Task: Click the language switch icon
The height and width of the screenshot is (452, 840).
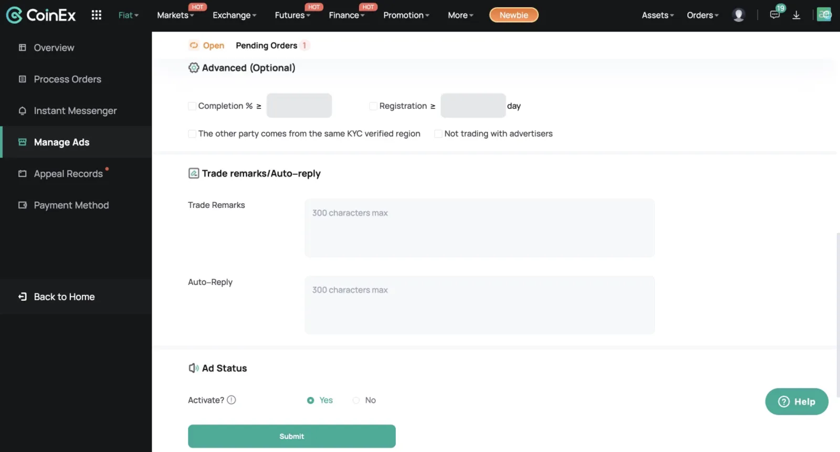Action: tap(824, 15)
